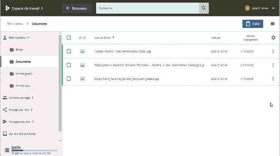Image resolution: width=280 pixels, height=156 pixels.
Task: Open the Espace de travail logo icon
Action: coord(7,8)
